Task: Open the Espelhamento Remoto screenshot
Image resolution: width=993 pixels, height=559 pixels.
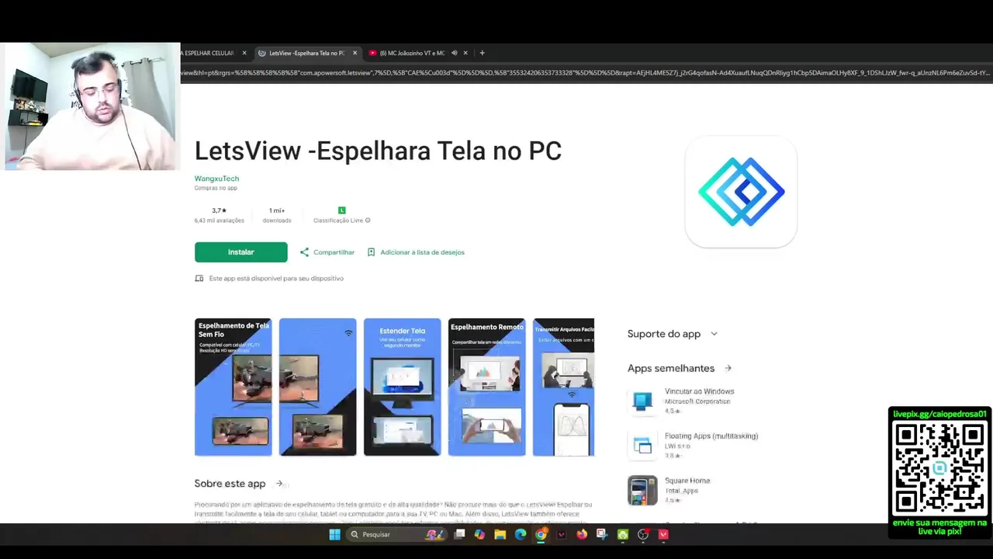Action: coord(486,387)
